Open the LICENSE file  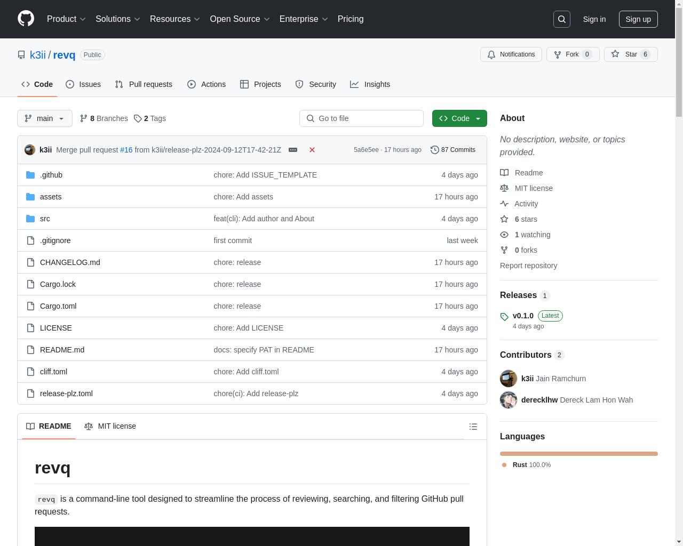[x=56, y=328]
